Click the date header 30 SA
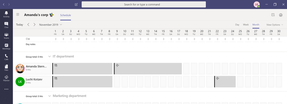The image size is (287, 104). 279,33
